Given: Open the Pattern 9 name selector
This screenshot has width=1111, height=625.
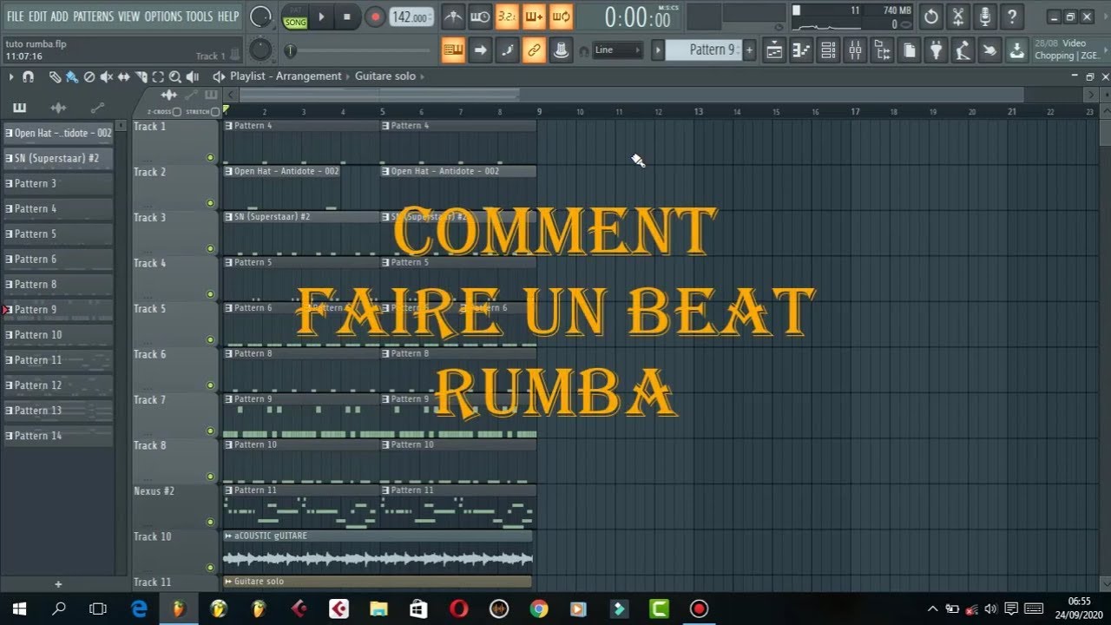Looking at the screenshot, I should pos(704,50).
